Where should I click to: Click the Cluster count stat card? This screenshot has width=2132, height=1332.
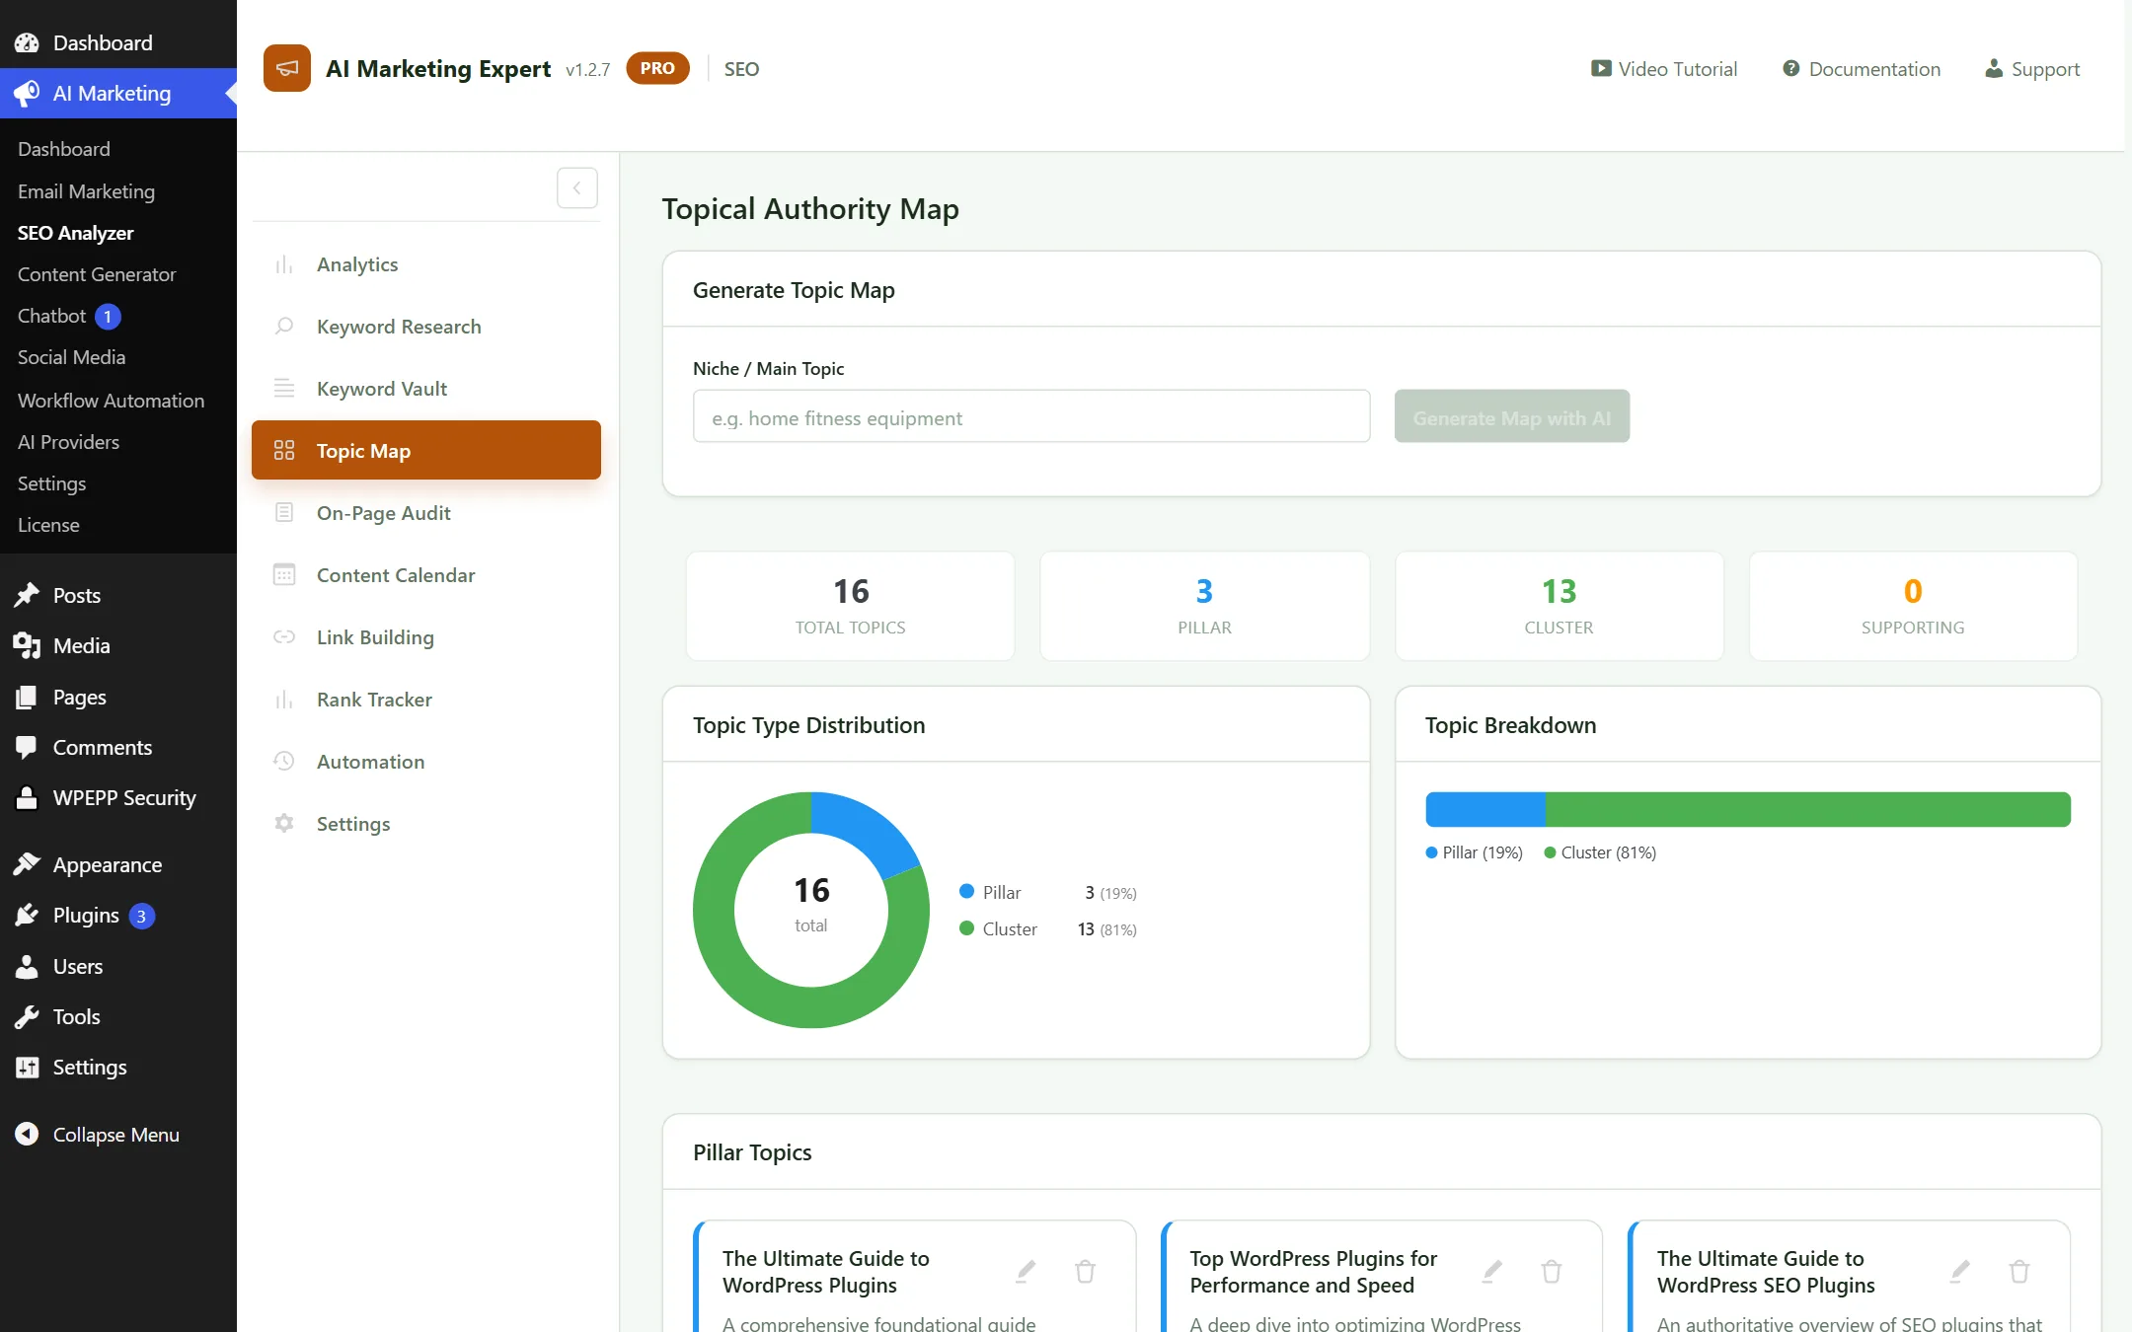click(1560, 606)
